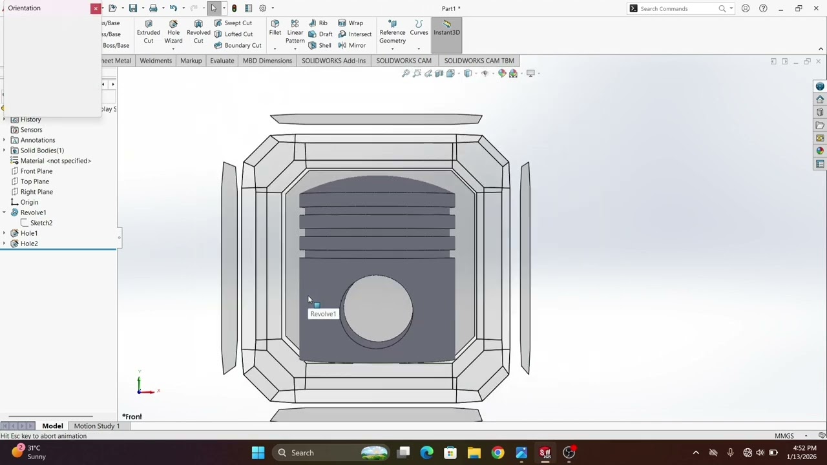This screenshot has width=827, height=465.
Task: Expand the Annotations tree node
Action: tap(5, 140)
